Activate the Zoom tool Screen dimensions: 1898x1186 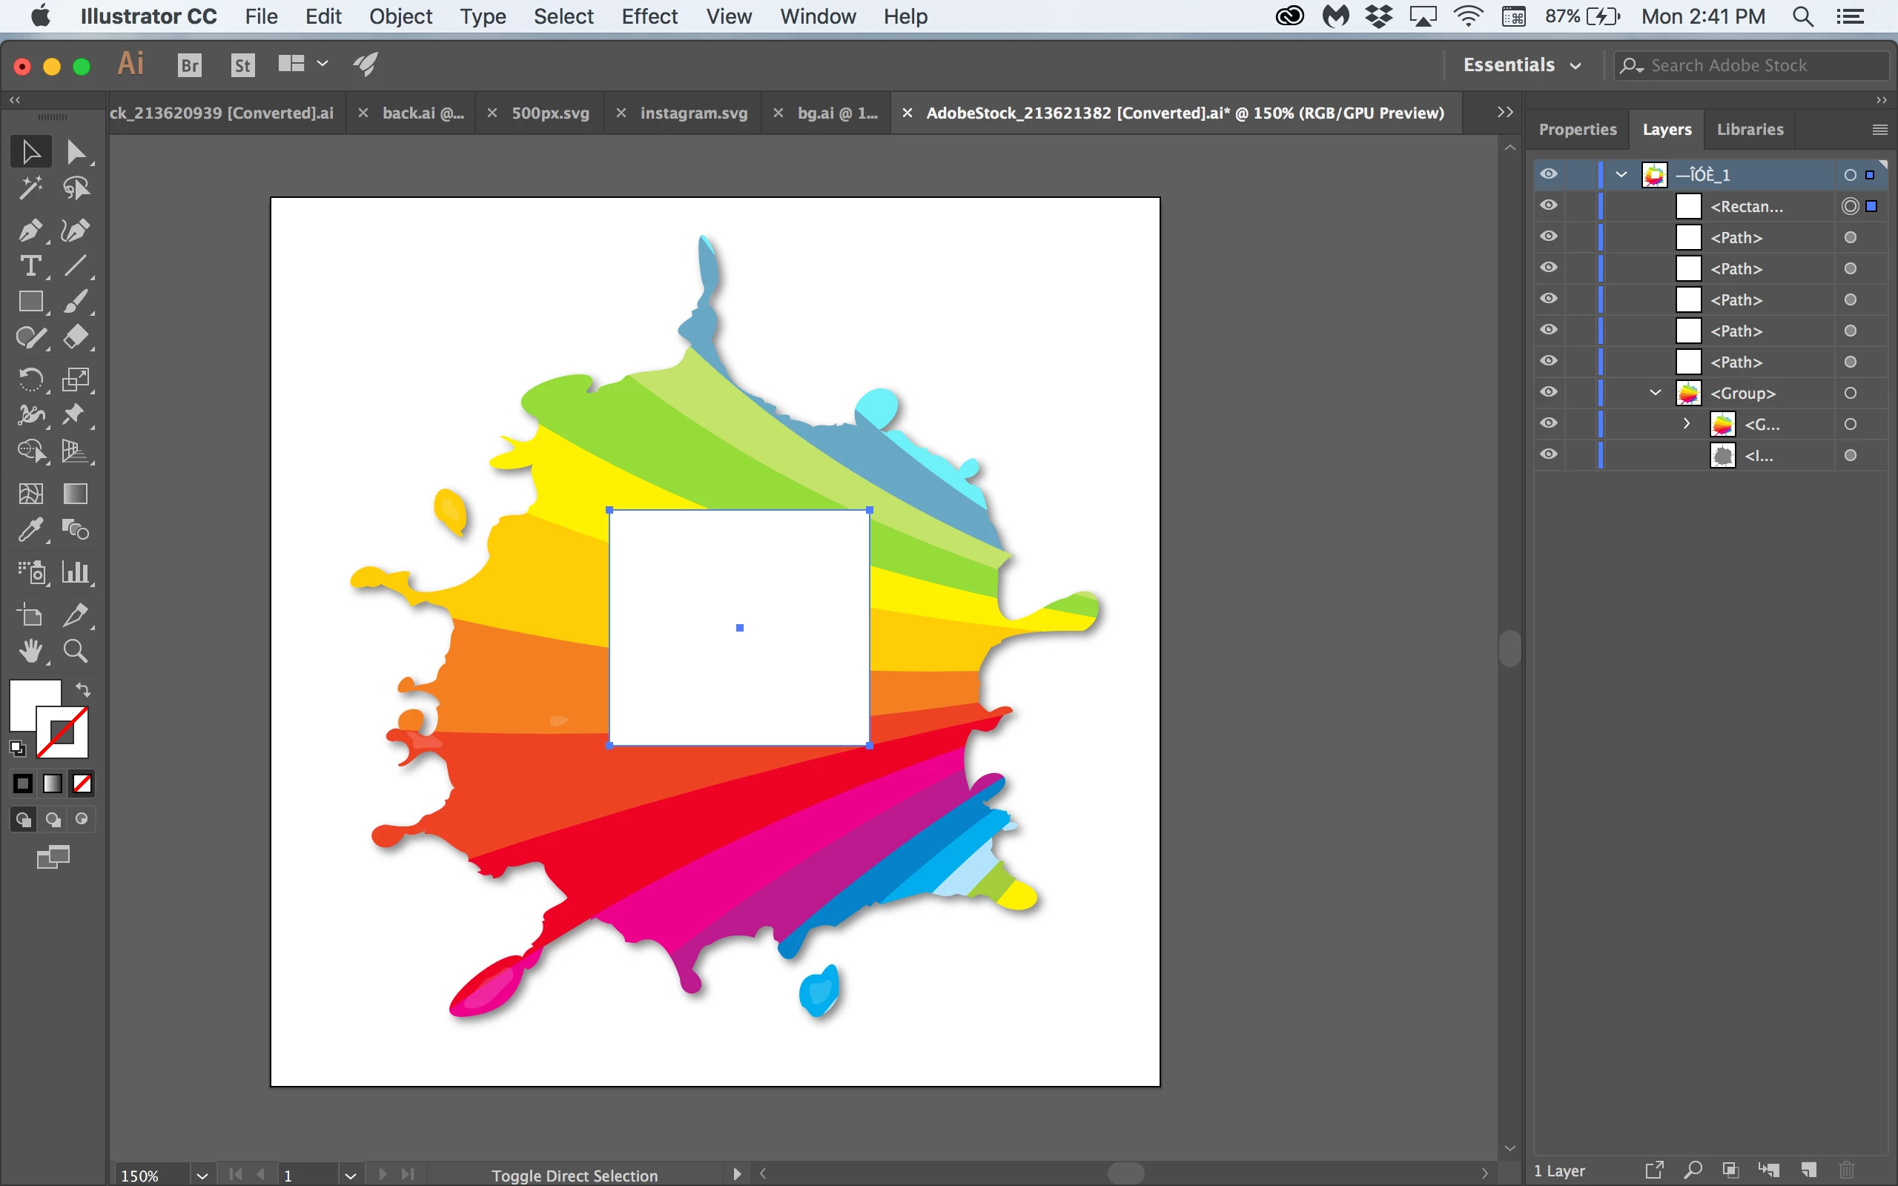click(76, 651)
